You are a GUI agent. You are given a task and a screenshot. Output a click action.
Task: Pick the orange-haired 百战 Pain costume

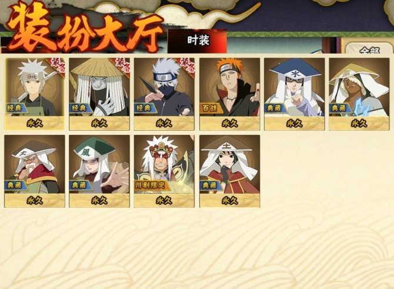(230, 94)
